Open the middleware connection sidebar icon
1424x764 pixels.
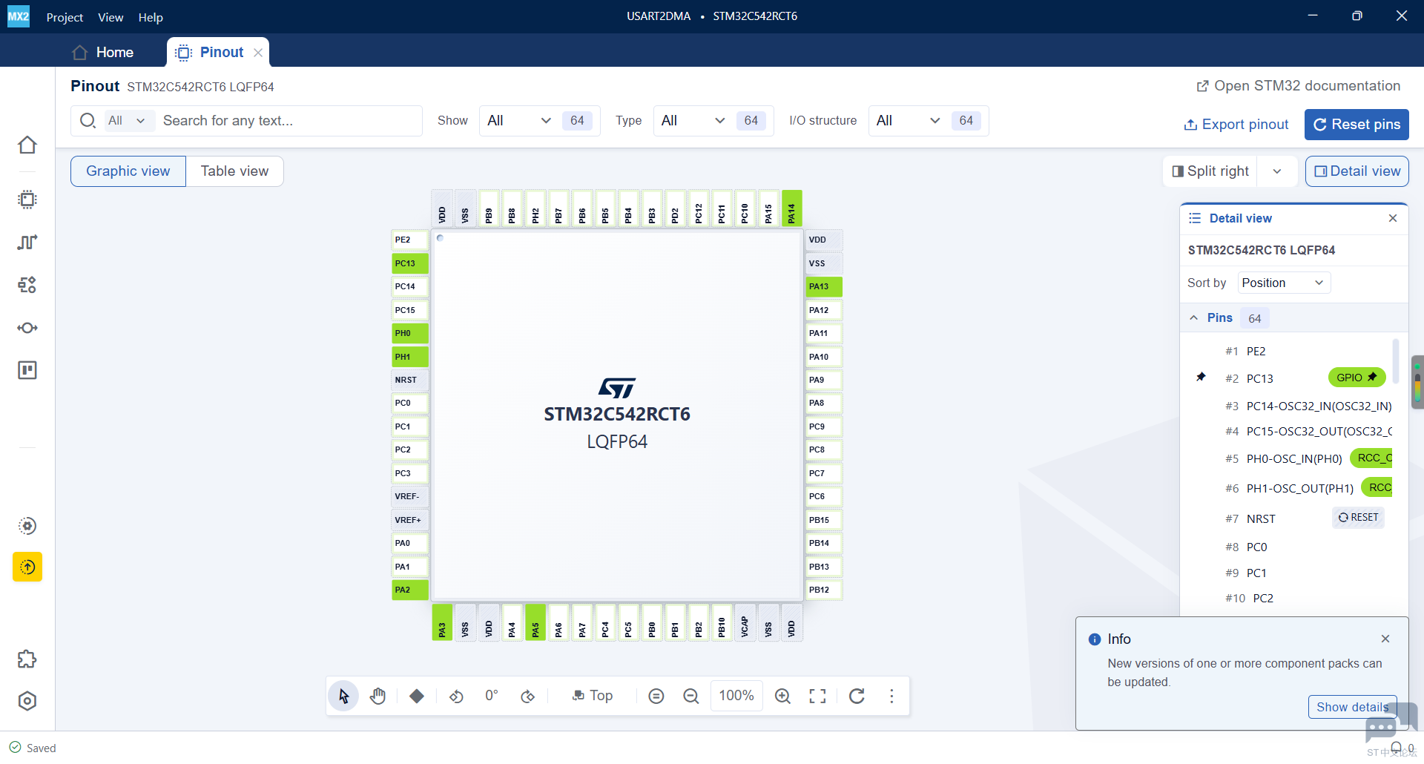tap(27, 328)
